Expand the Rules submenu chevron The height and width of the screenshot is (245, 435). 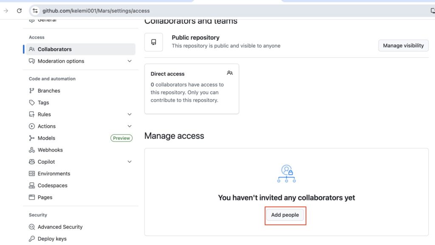pyautogui.click(x=130, y=114)
